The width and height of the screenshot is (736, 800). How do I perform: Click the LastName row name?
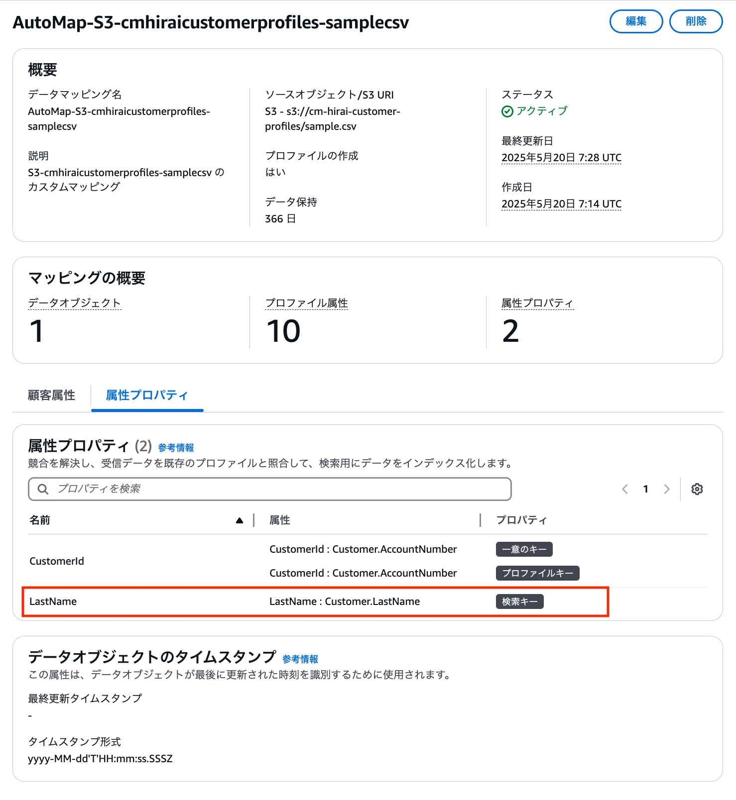53,601
